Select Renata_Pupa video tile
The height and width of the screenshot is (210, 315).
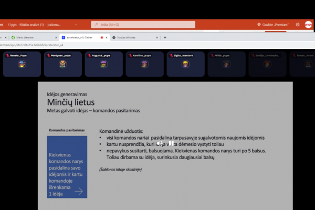click(22, 64)
